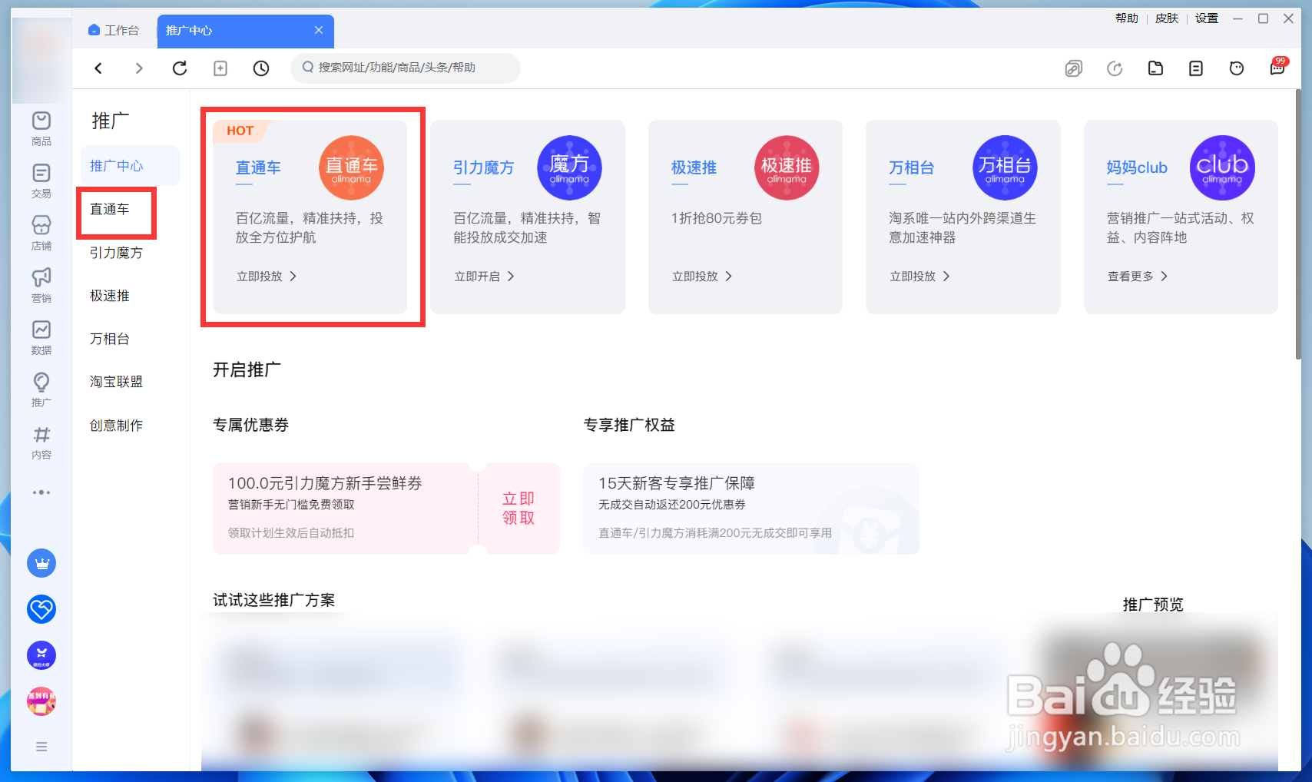The height and width of the screenshot is (782, 1312).
Task: Close the 推广中心 tab
Action: pos(319,30)
